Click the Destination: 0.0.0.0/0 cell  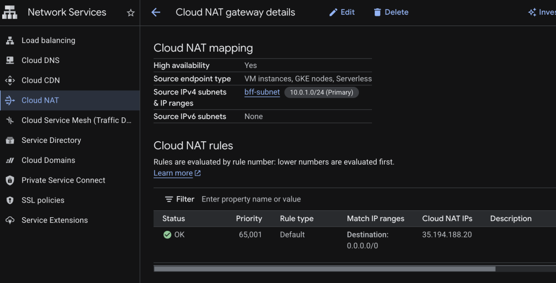[x=368, y=240]
